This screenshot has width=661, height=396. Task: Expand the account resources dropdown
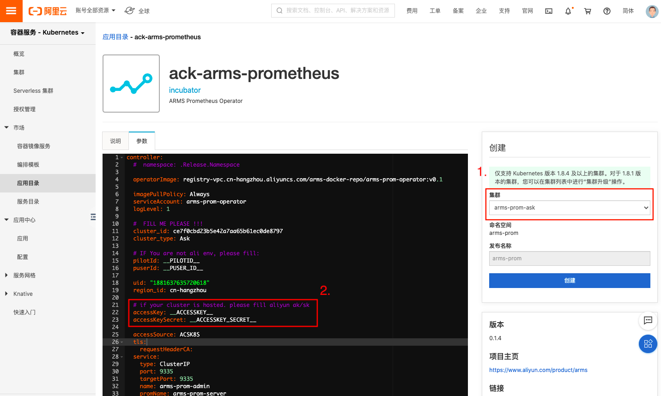click(x=96, y=10)
